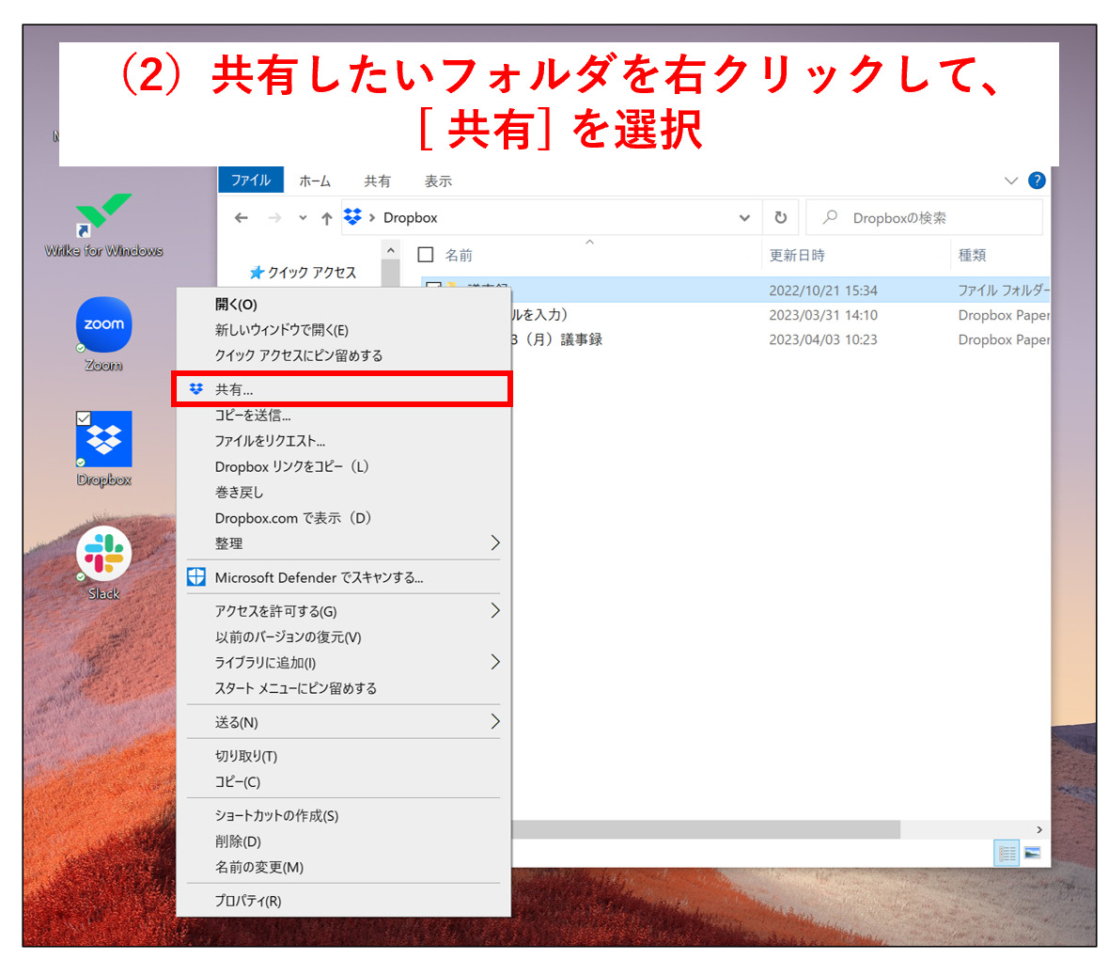Click the horizontal scrollbar right arrow
This screenshot has width=1108, height=959.
(x=1038, y=829)
